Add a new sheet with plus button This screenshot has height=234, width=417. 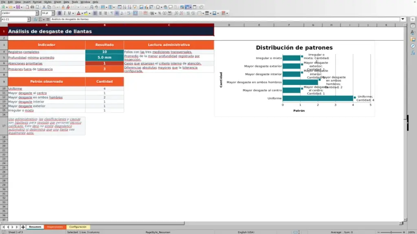pyautogui.click(x=23, y=227)
